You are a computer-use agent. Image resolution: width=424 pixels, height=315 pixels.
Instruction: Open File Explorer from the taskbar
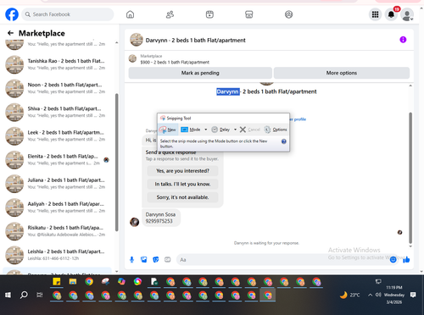(x=73, y=282)
